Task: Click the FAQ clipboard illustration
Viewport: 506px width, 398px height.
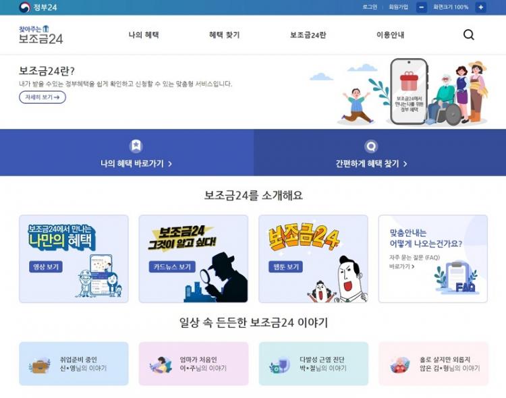Action: (x=456, y=278)
